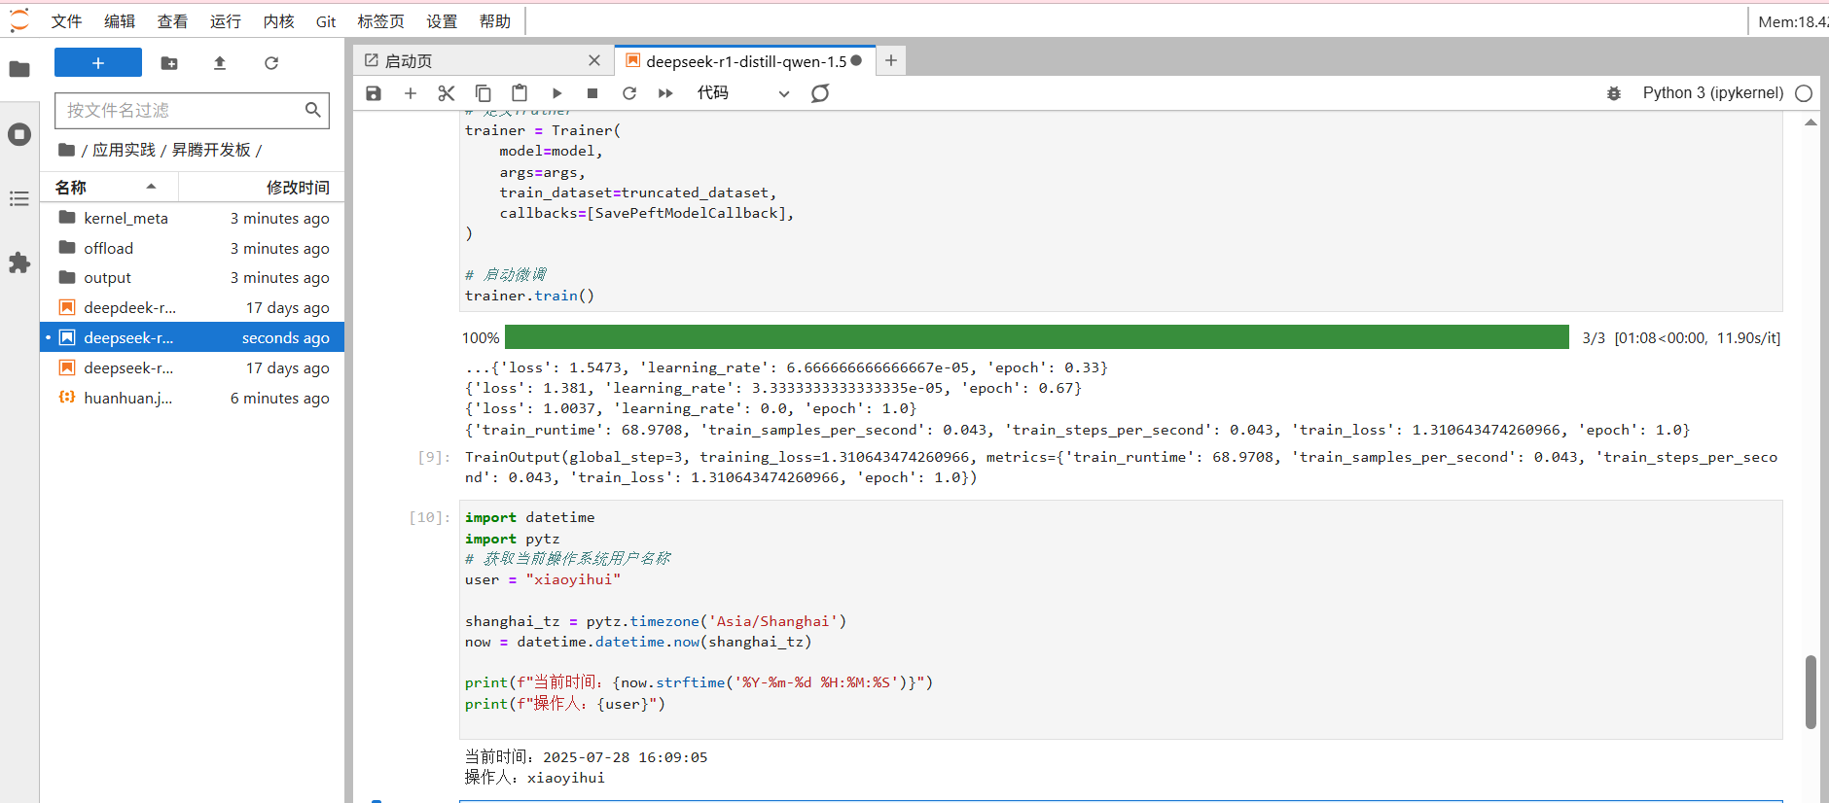
Task: Click the green training progress bar
Action: 1036,337
